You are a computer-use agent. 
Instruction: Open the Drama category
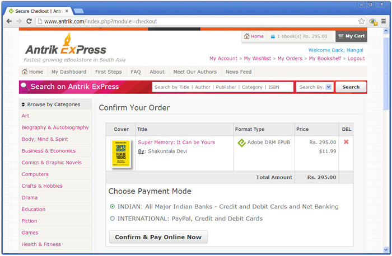click(x=30, y=198)
